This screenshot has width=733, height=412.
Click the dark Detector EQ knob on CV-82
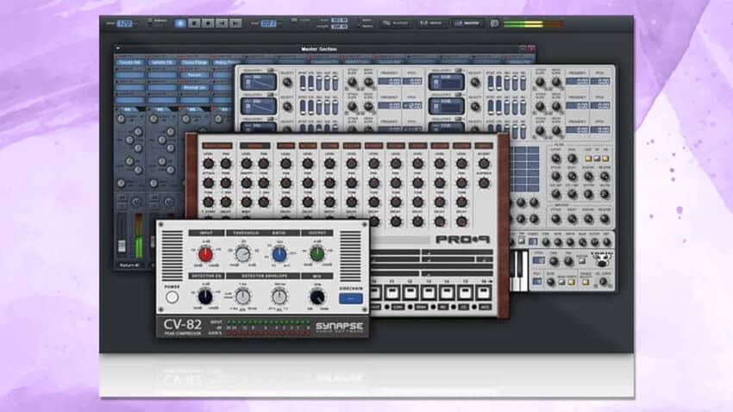click(x=205, y=297)
